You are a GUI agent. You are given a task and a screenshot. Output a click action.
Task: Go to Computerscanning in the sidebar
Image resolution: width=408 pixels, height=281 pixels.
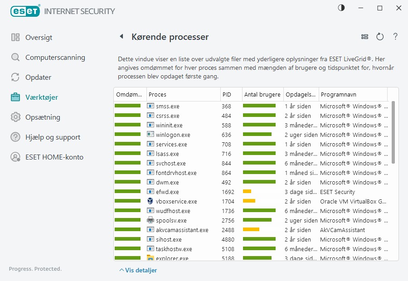coord(55,58)
